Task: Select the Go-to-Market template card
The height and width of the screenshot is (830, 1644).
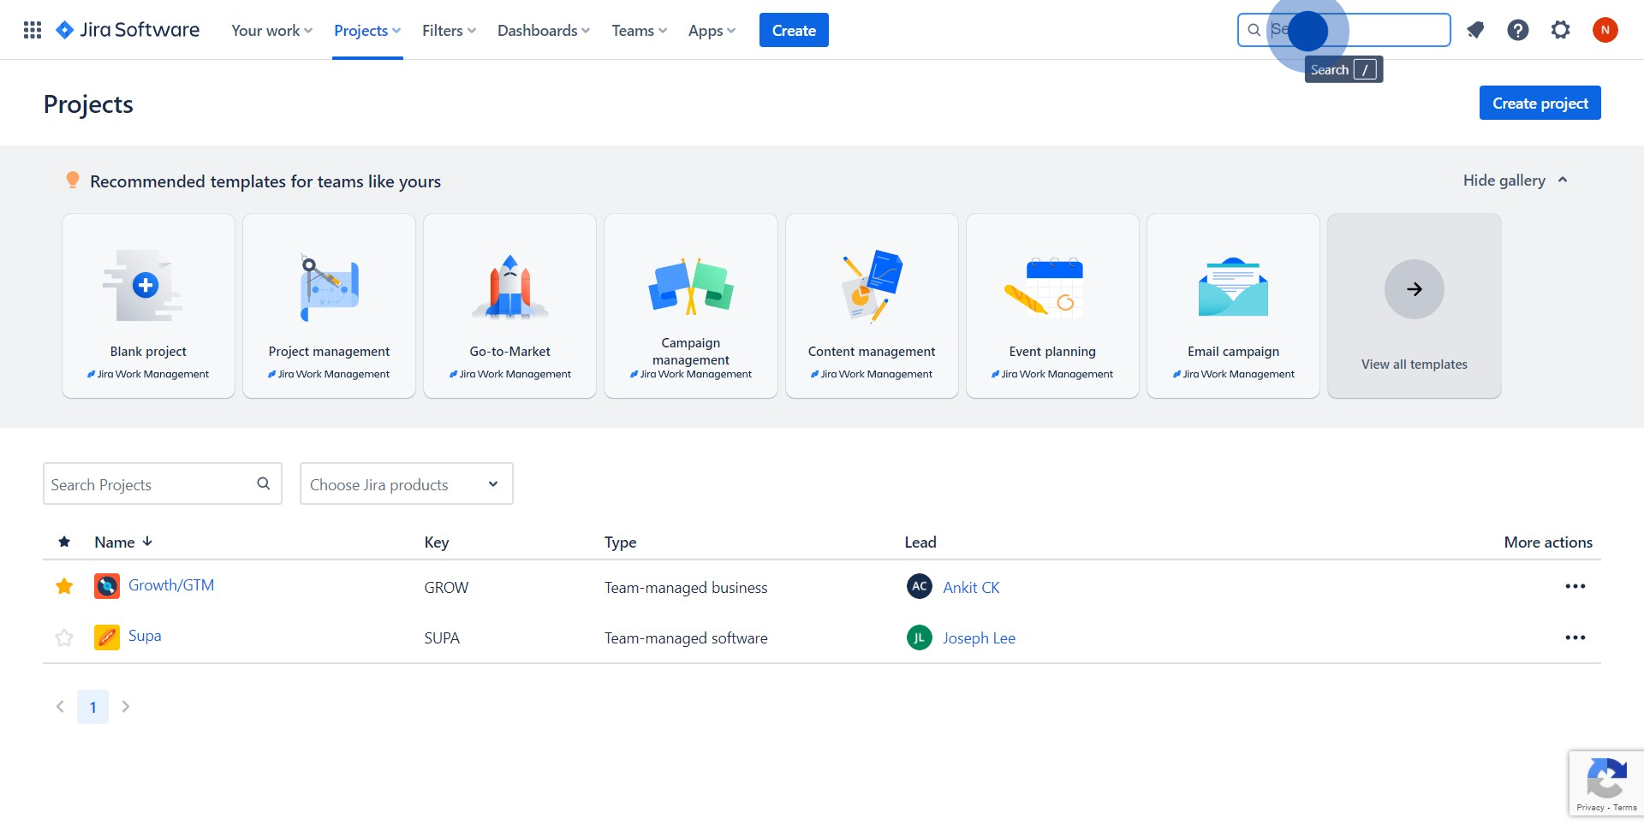Action: pyautogui.click(x=510, y=305)
